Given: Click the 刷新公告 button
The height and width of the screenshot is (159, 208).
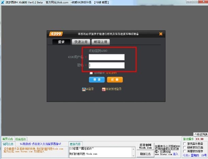Looking at the screenshot, I should click(145, 154).
